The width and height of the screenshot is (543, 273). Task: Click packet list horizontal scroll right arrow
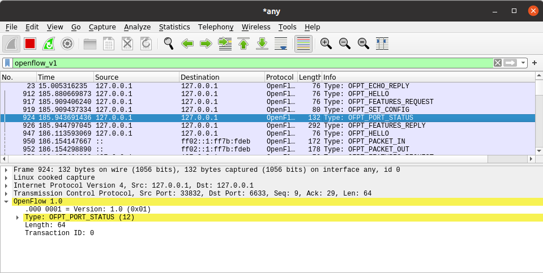(x=532, y=159)
